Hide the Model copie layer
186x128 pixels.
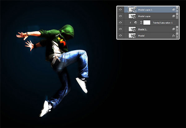(120, 16)
